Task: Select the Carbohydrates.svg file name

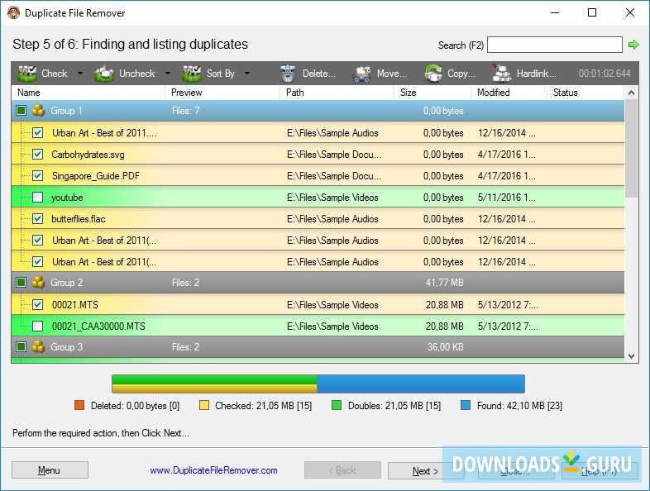Action: coord(88,155)
